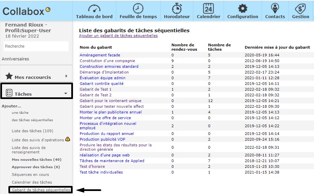This screenshot has height=194, width=314.
Task: Click in the Recherche search field
Action: (36, 46)
